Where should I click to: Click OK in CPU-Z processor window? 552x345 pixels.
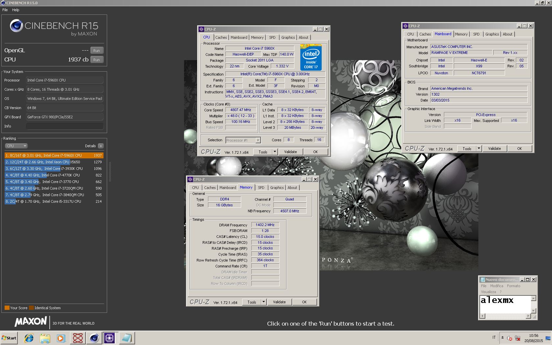coord(315,152)
